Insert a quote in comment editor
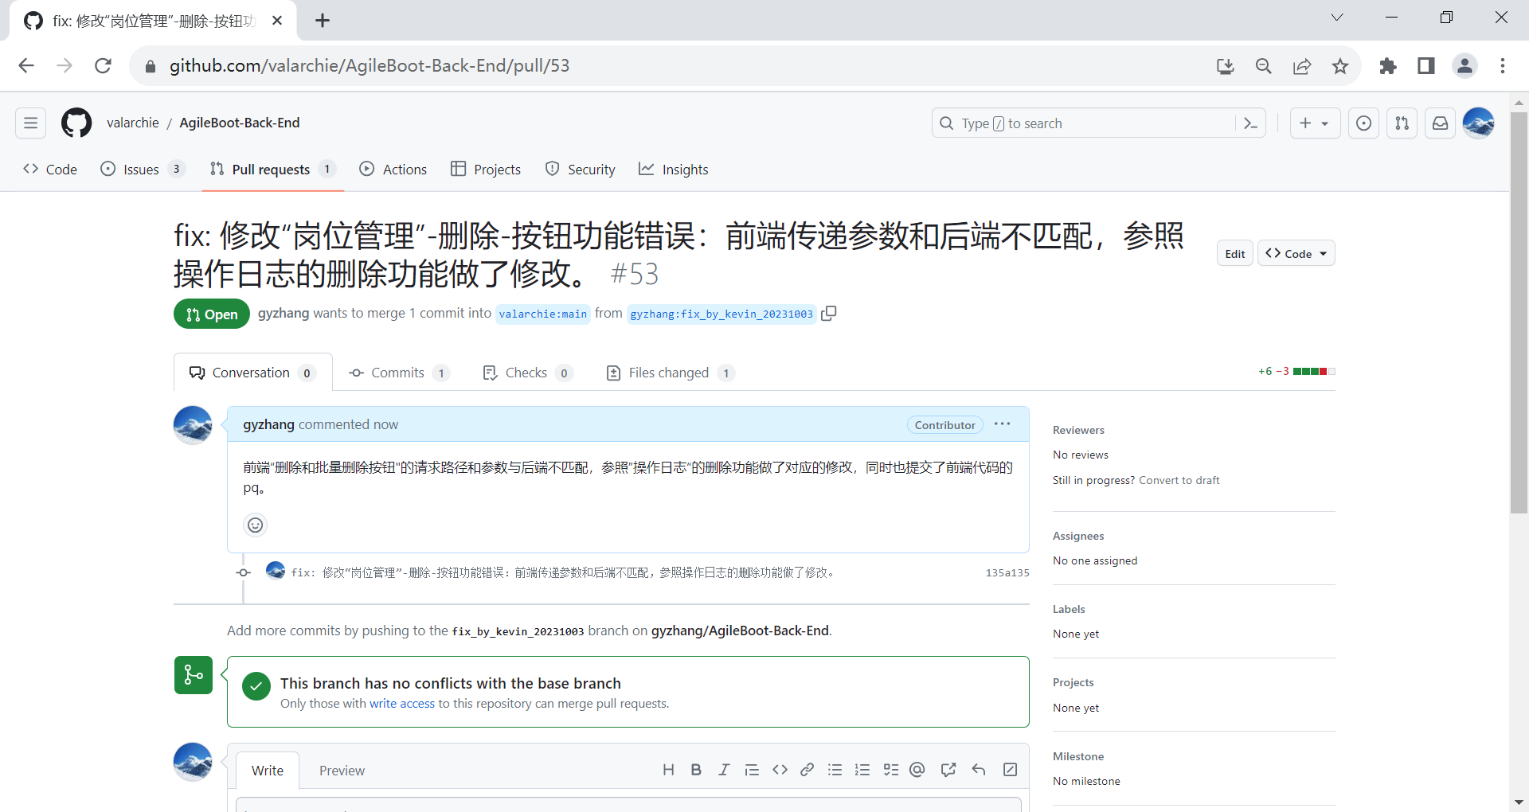Viewport: 1529px width, 812px height. 752,770
